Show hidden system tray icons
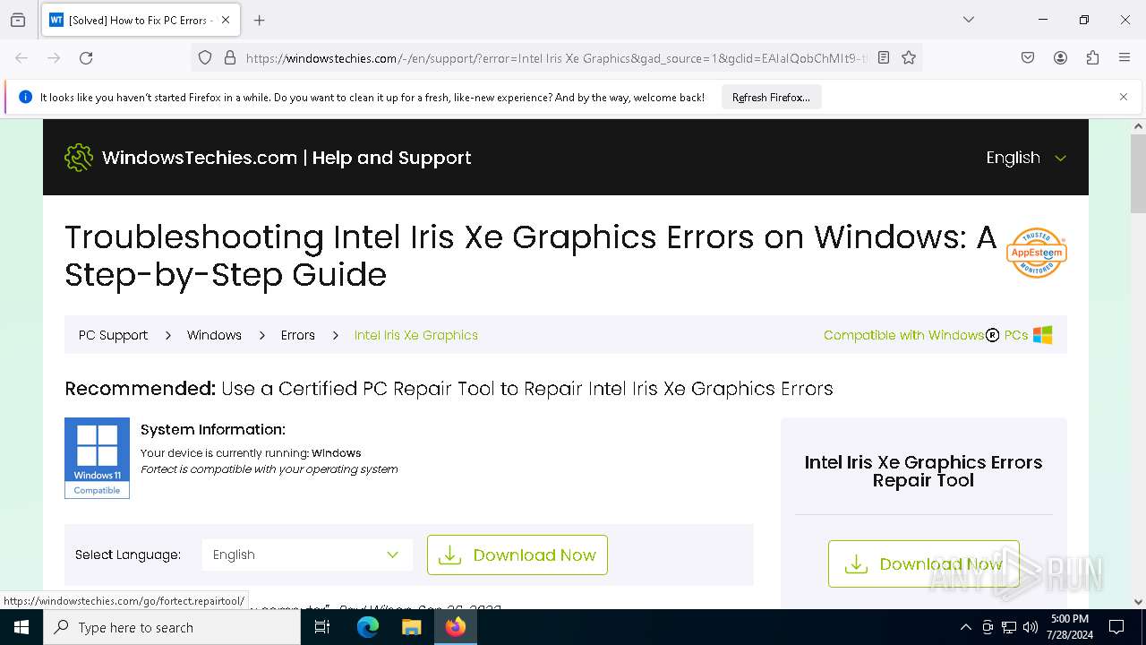1146x645 pixels. [965, 627]
